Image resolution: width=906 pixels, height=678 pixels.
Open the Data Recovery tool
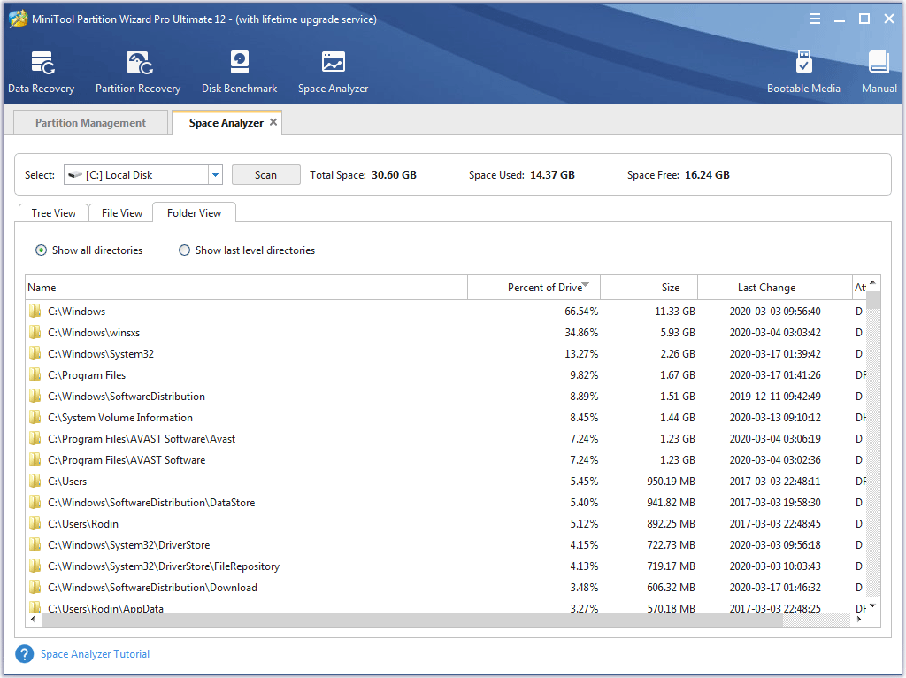[x=41, y=71]
